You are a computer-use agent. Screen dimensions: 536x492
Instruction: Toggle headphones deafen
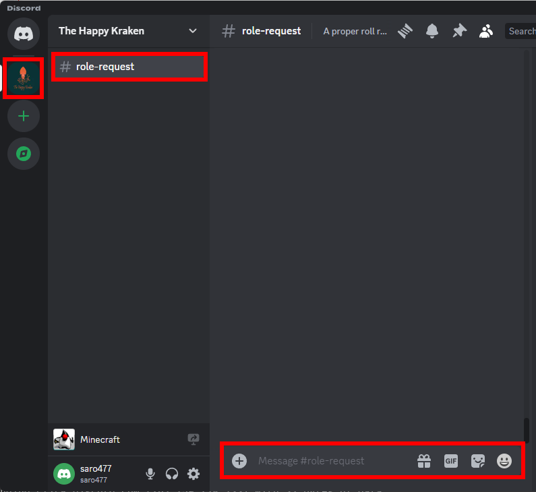[172, 474]
